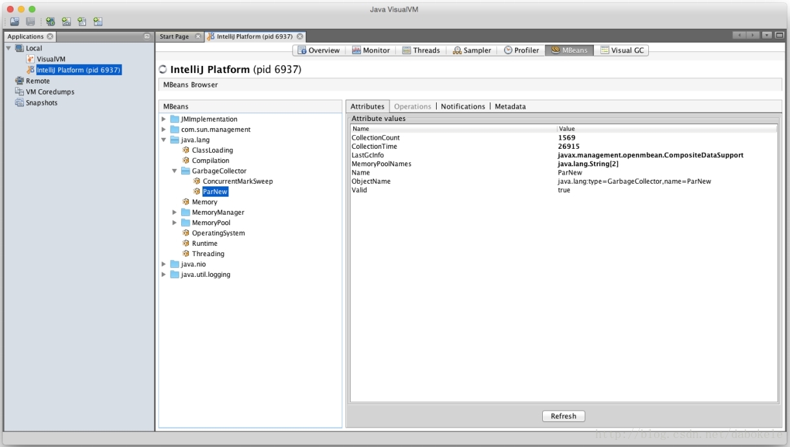Screen dimensions: 790x447
Task: Click the Refresh button
Action: click(564, 416)
